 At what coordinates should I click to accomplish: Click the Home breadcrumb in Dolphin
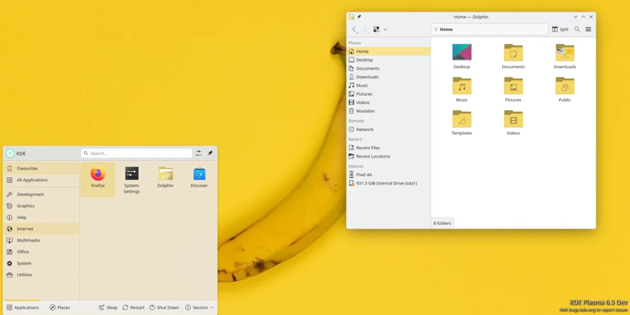[446, 29]
